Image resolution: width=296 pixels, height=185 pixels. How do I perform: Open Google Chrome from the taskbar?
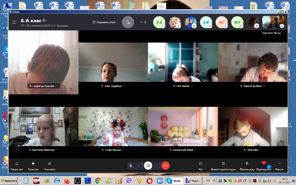pos(98,180)
